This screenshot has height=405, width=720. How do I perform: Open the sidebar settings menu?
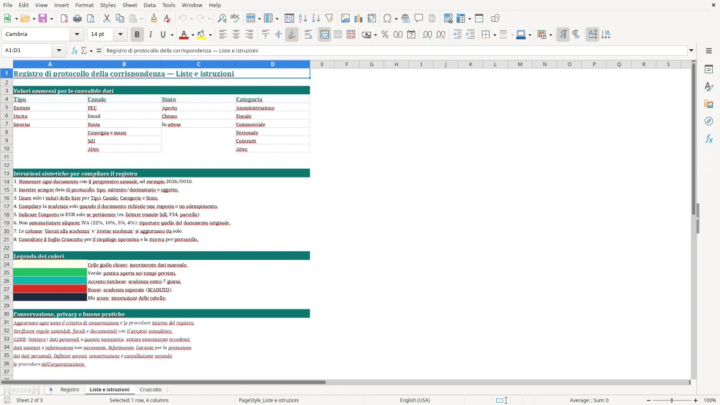click(x=709, y=51)
